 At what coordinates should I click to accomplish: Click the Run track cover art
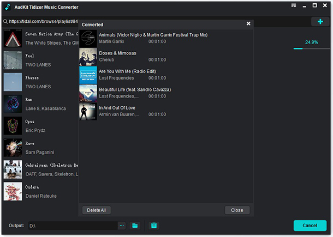13,104
